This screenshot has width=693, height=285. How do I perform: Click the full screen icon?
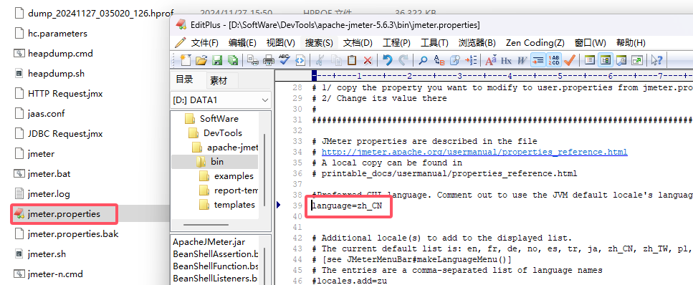637,59
